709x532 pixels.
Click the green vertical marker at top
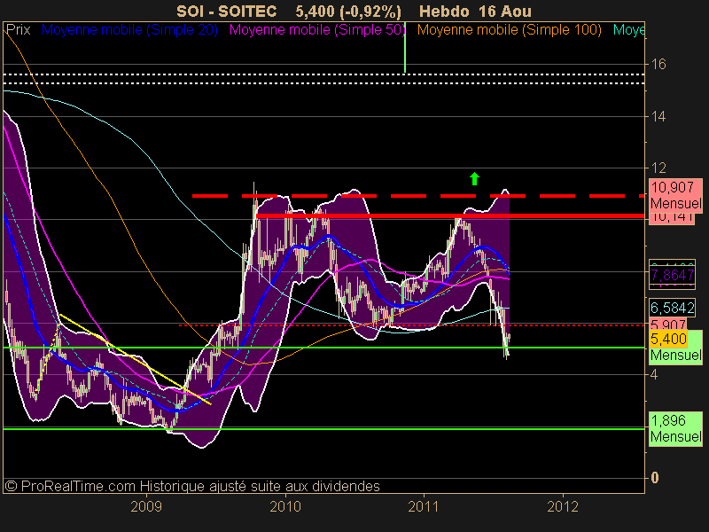coord(405,47)
